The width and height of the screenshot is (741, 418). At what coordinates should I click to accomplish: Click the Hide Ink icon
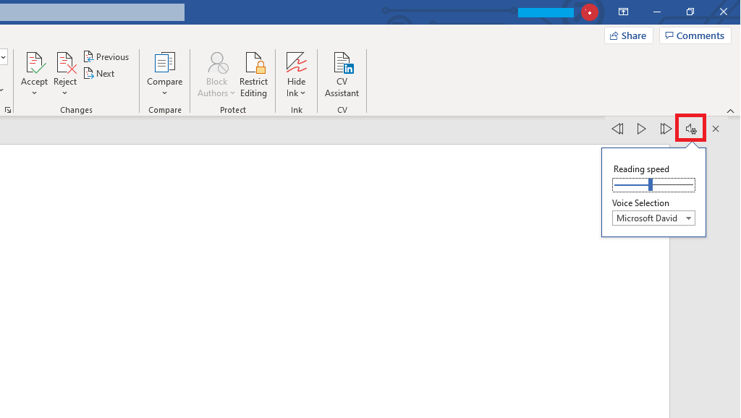(x=296, y=63)
